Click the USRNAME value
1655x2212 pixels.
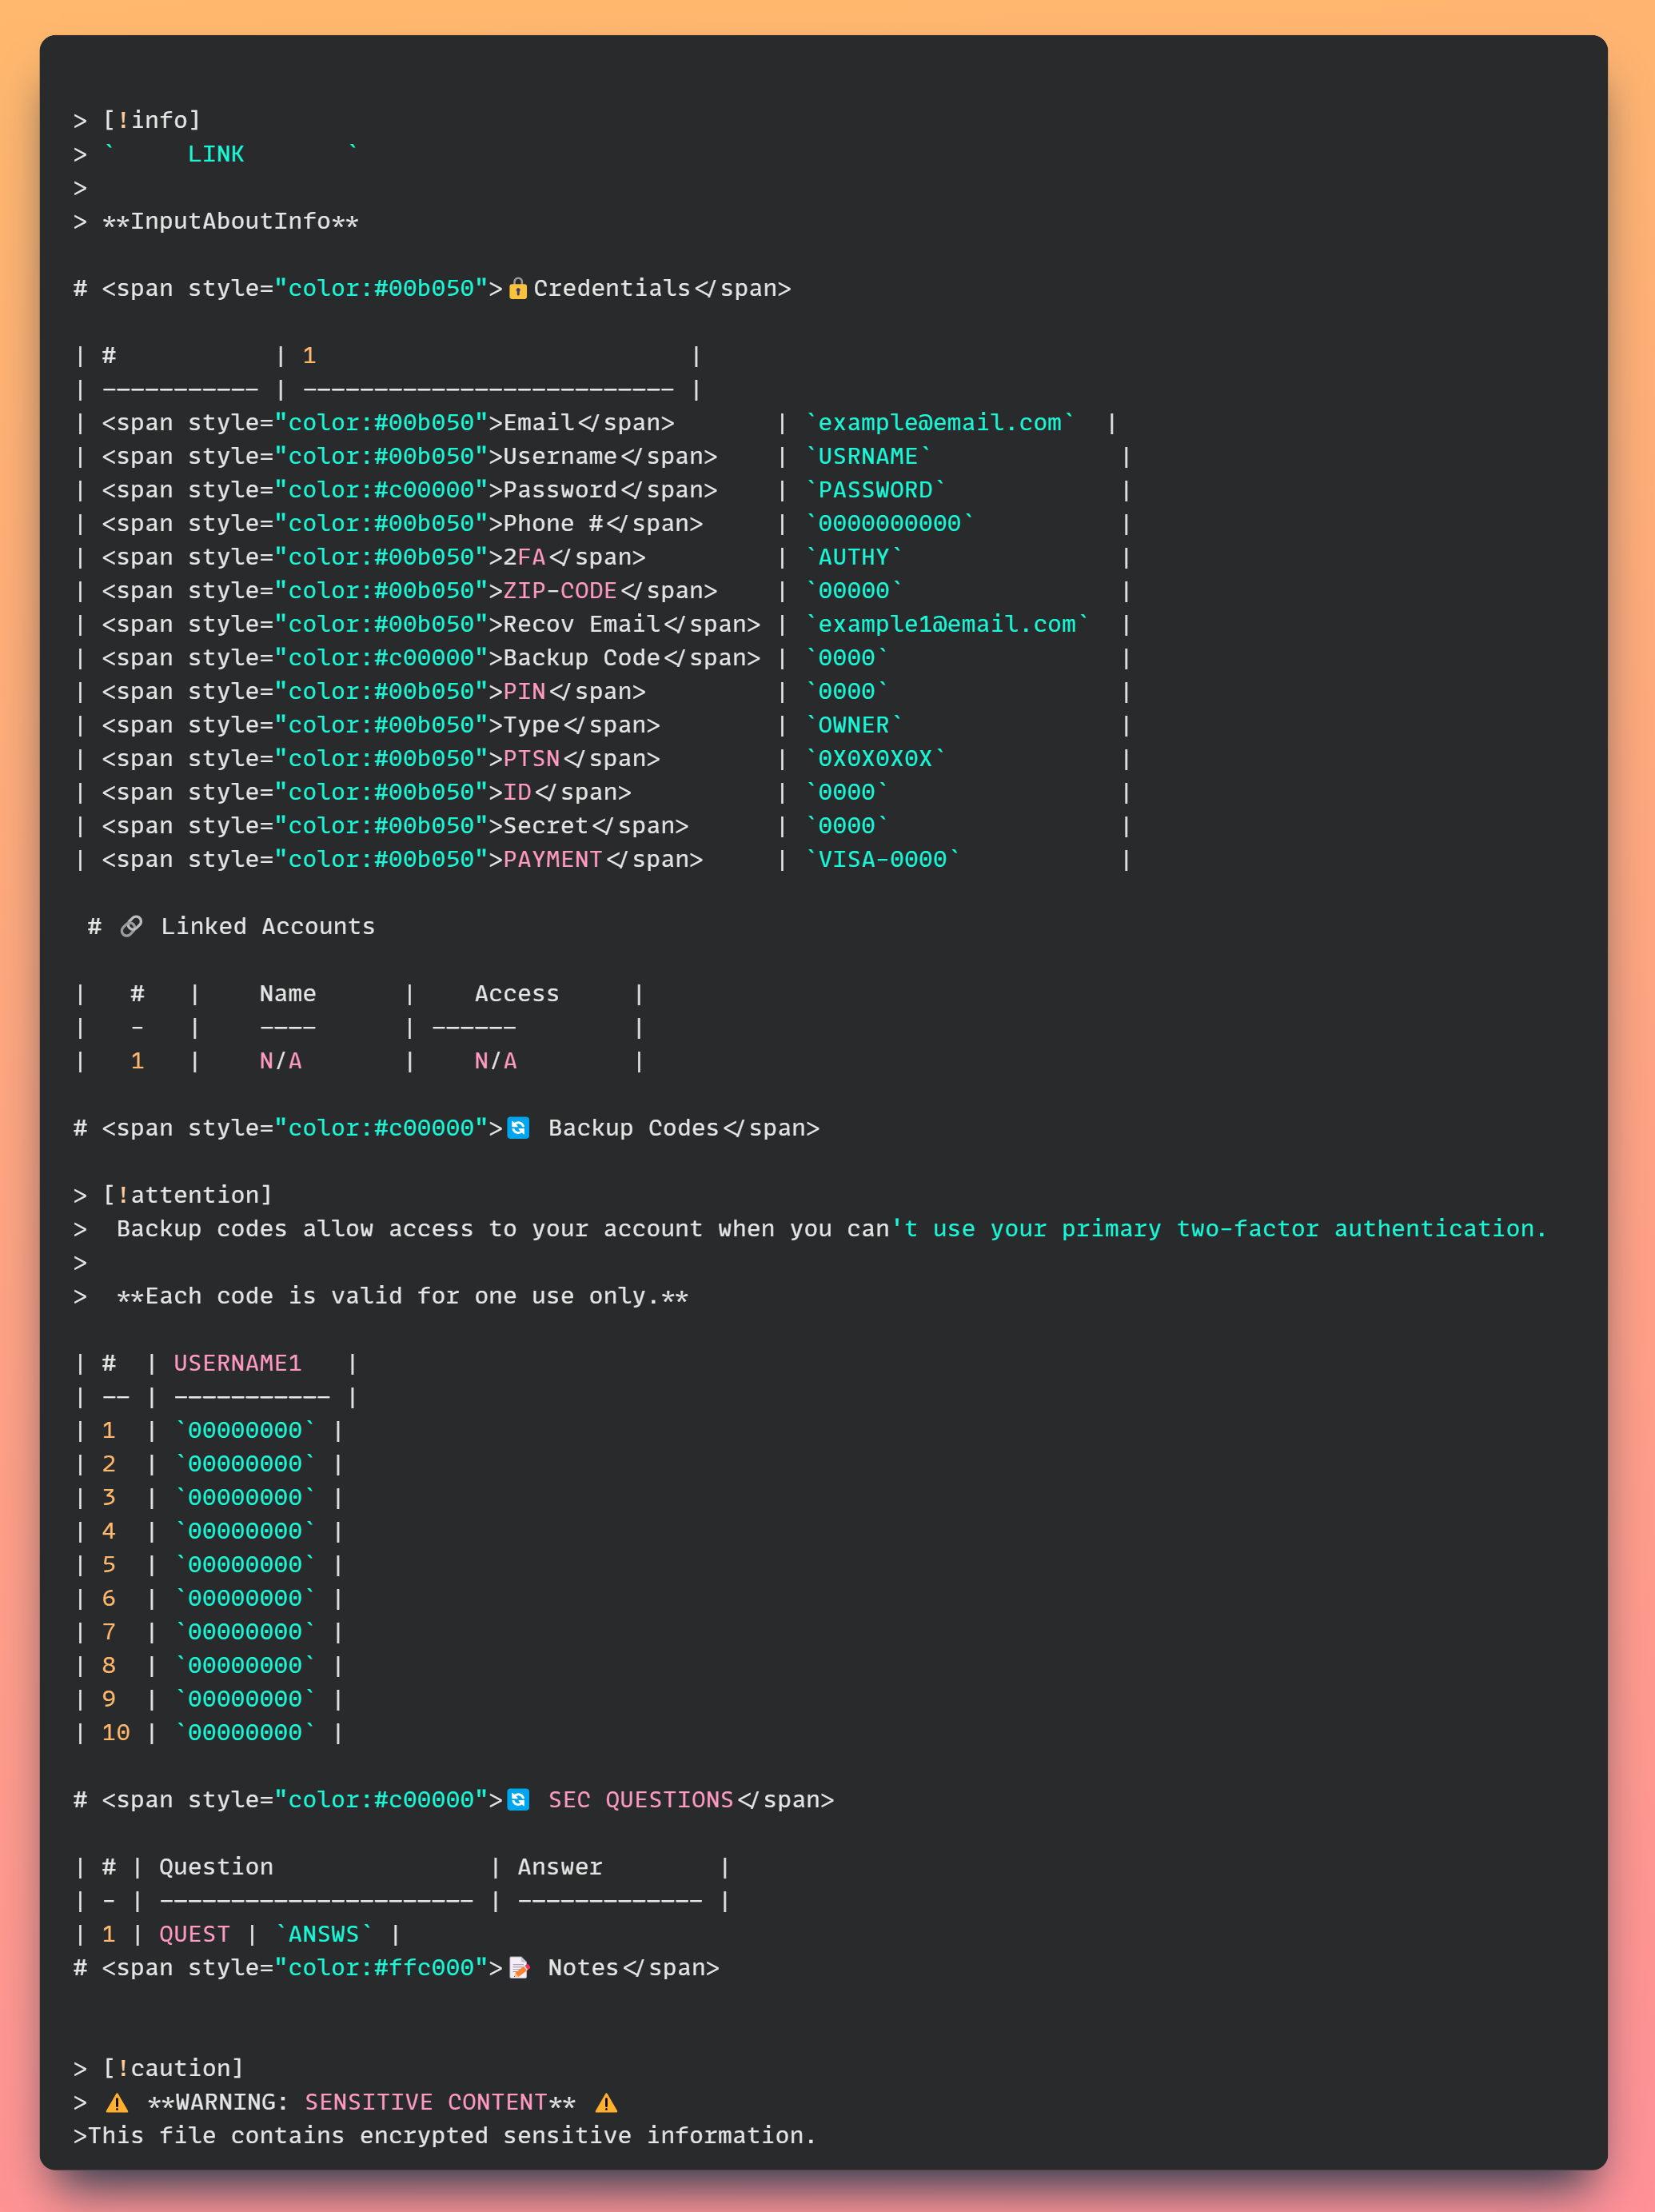[x=868, y=457]
